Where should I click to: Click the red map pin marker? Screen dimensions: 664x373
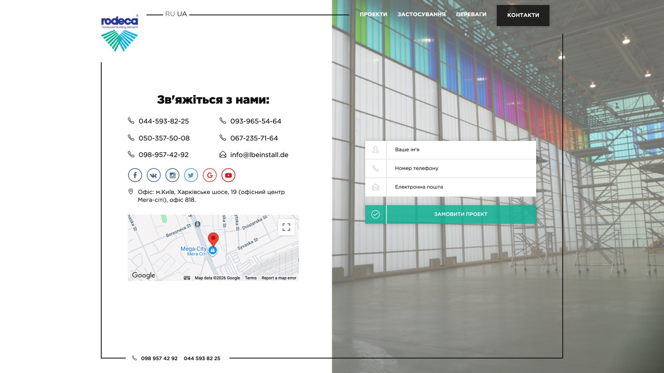213,240
